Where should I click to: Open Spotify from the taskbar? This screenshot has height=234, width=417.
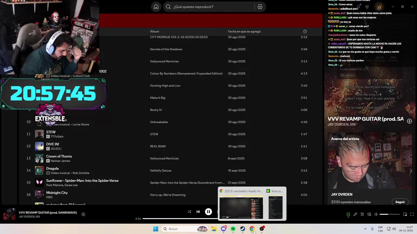pos(233,229)
